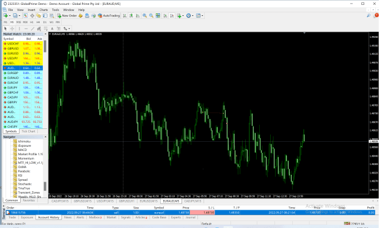Select the Vertical Line drawing tool
Image resolution: width=382 pixels, height=228 pixels.
pyautogui.click(x=19, y=29)
